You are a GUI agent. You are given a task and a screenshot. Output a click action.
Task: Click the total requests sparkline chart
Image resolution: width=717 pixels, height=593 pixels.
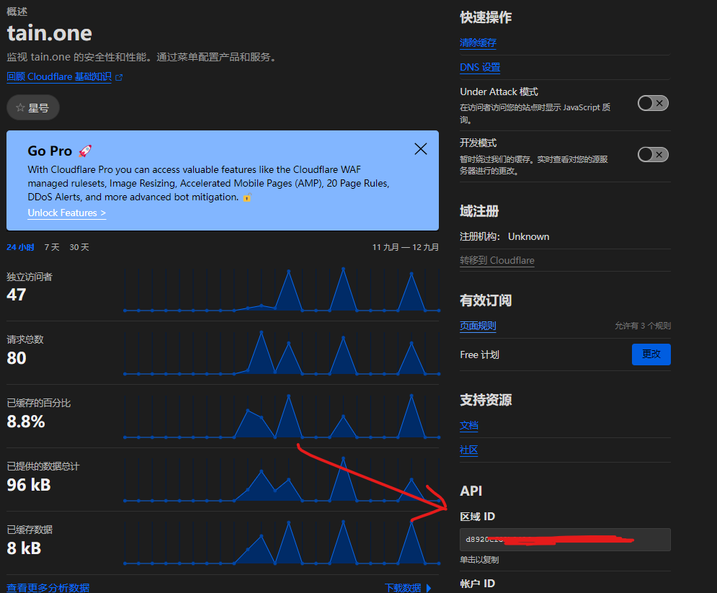282,353
